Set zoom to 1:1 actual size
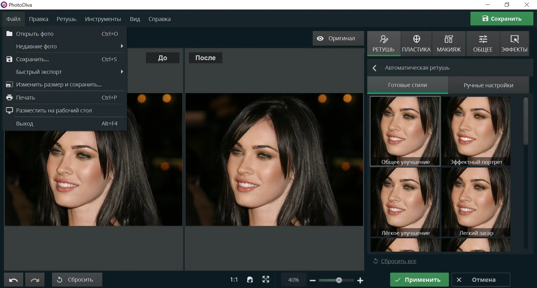537x288 pixels. [x=234, y=280]
